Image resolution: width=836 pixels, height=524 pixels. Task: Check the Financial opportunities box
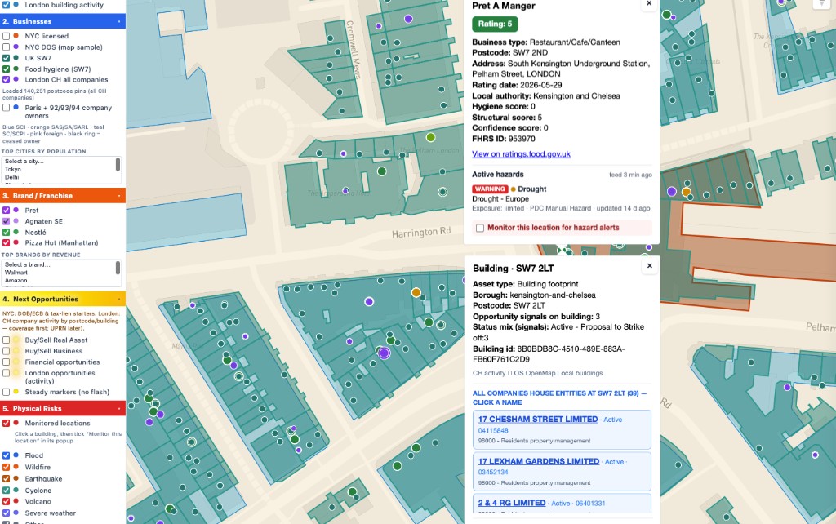point(6,362)
